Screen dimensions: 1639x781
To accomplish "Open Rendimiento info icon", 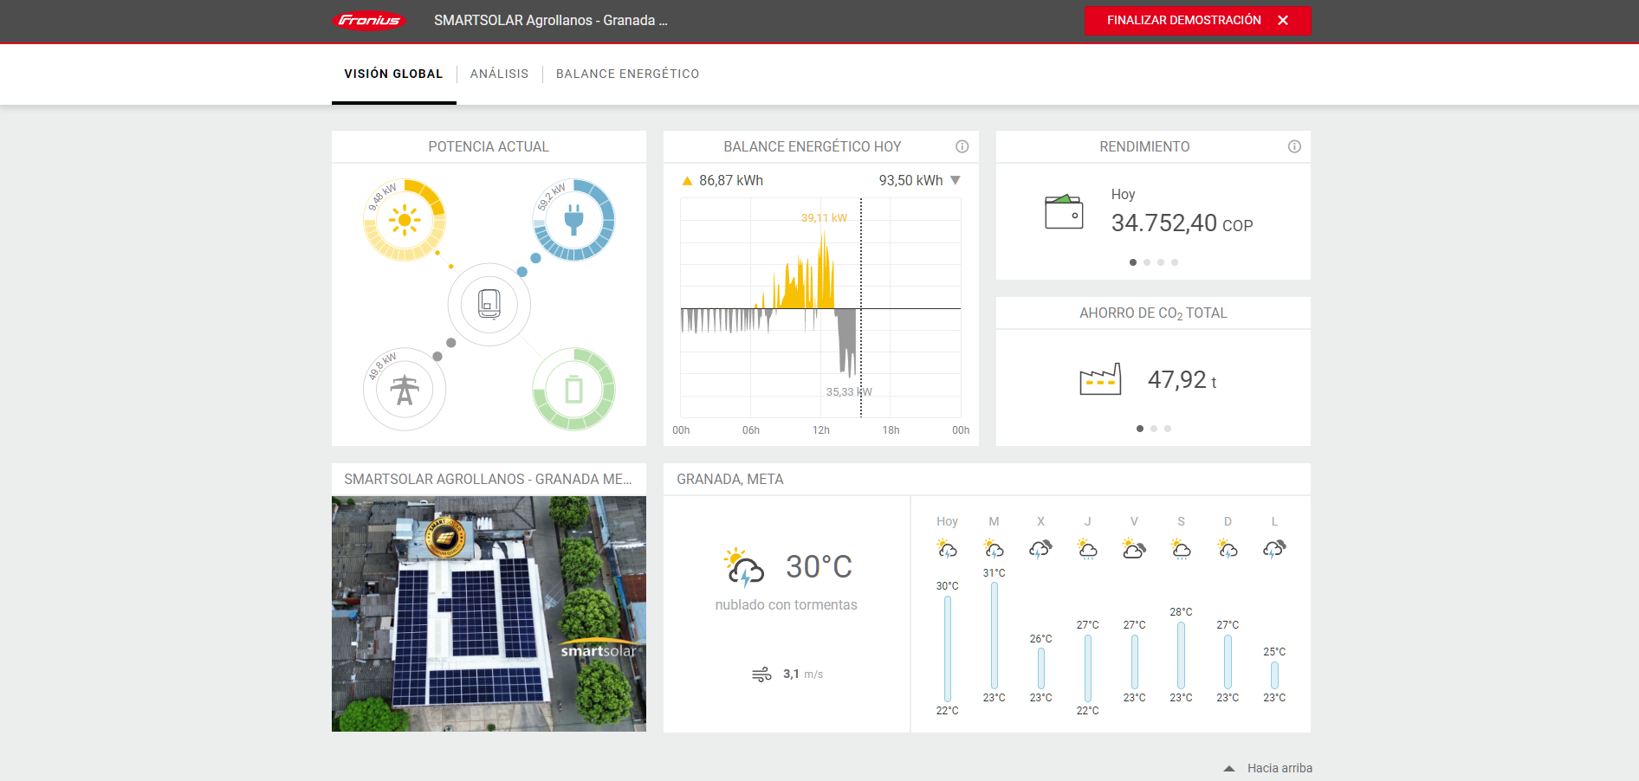I will (x=1294, y=146).
